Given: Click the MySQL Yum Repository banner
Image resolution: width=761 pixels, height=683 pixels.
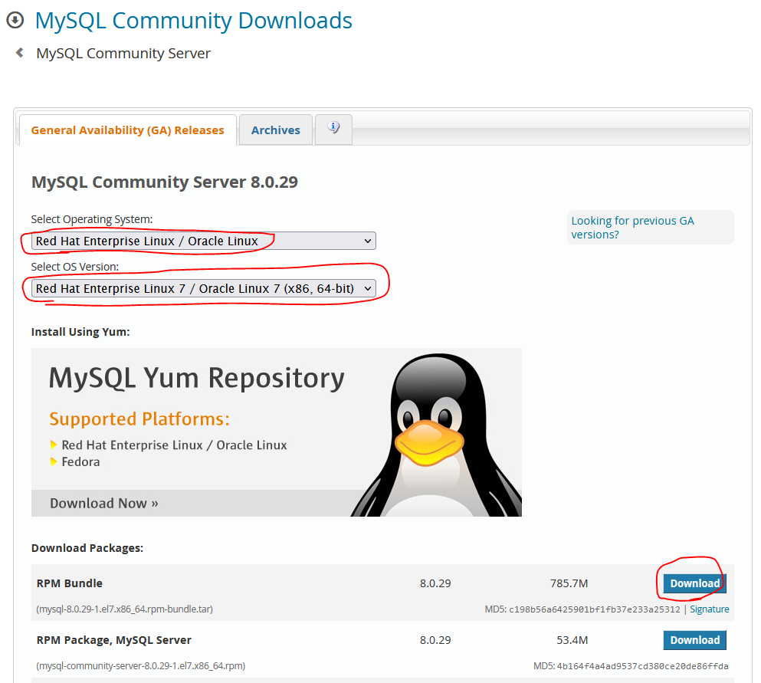Looking at the screenshot, I should [x=195, y=379].
